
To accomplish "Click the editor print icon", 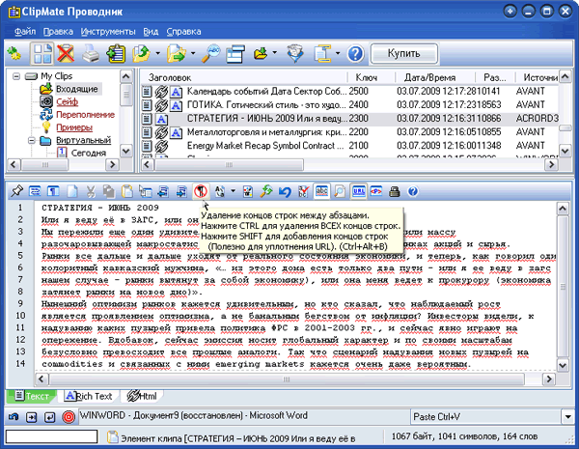I will click(x=395, y=191).
